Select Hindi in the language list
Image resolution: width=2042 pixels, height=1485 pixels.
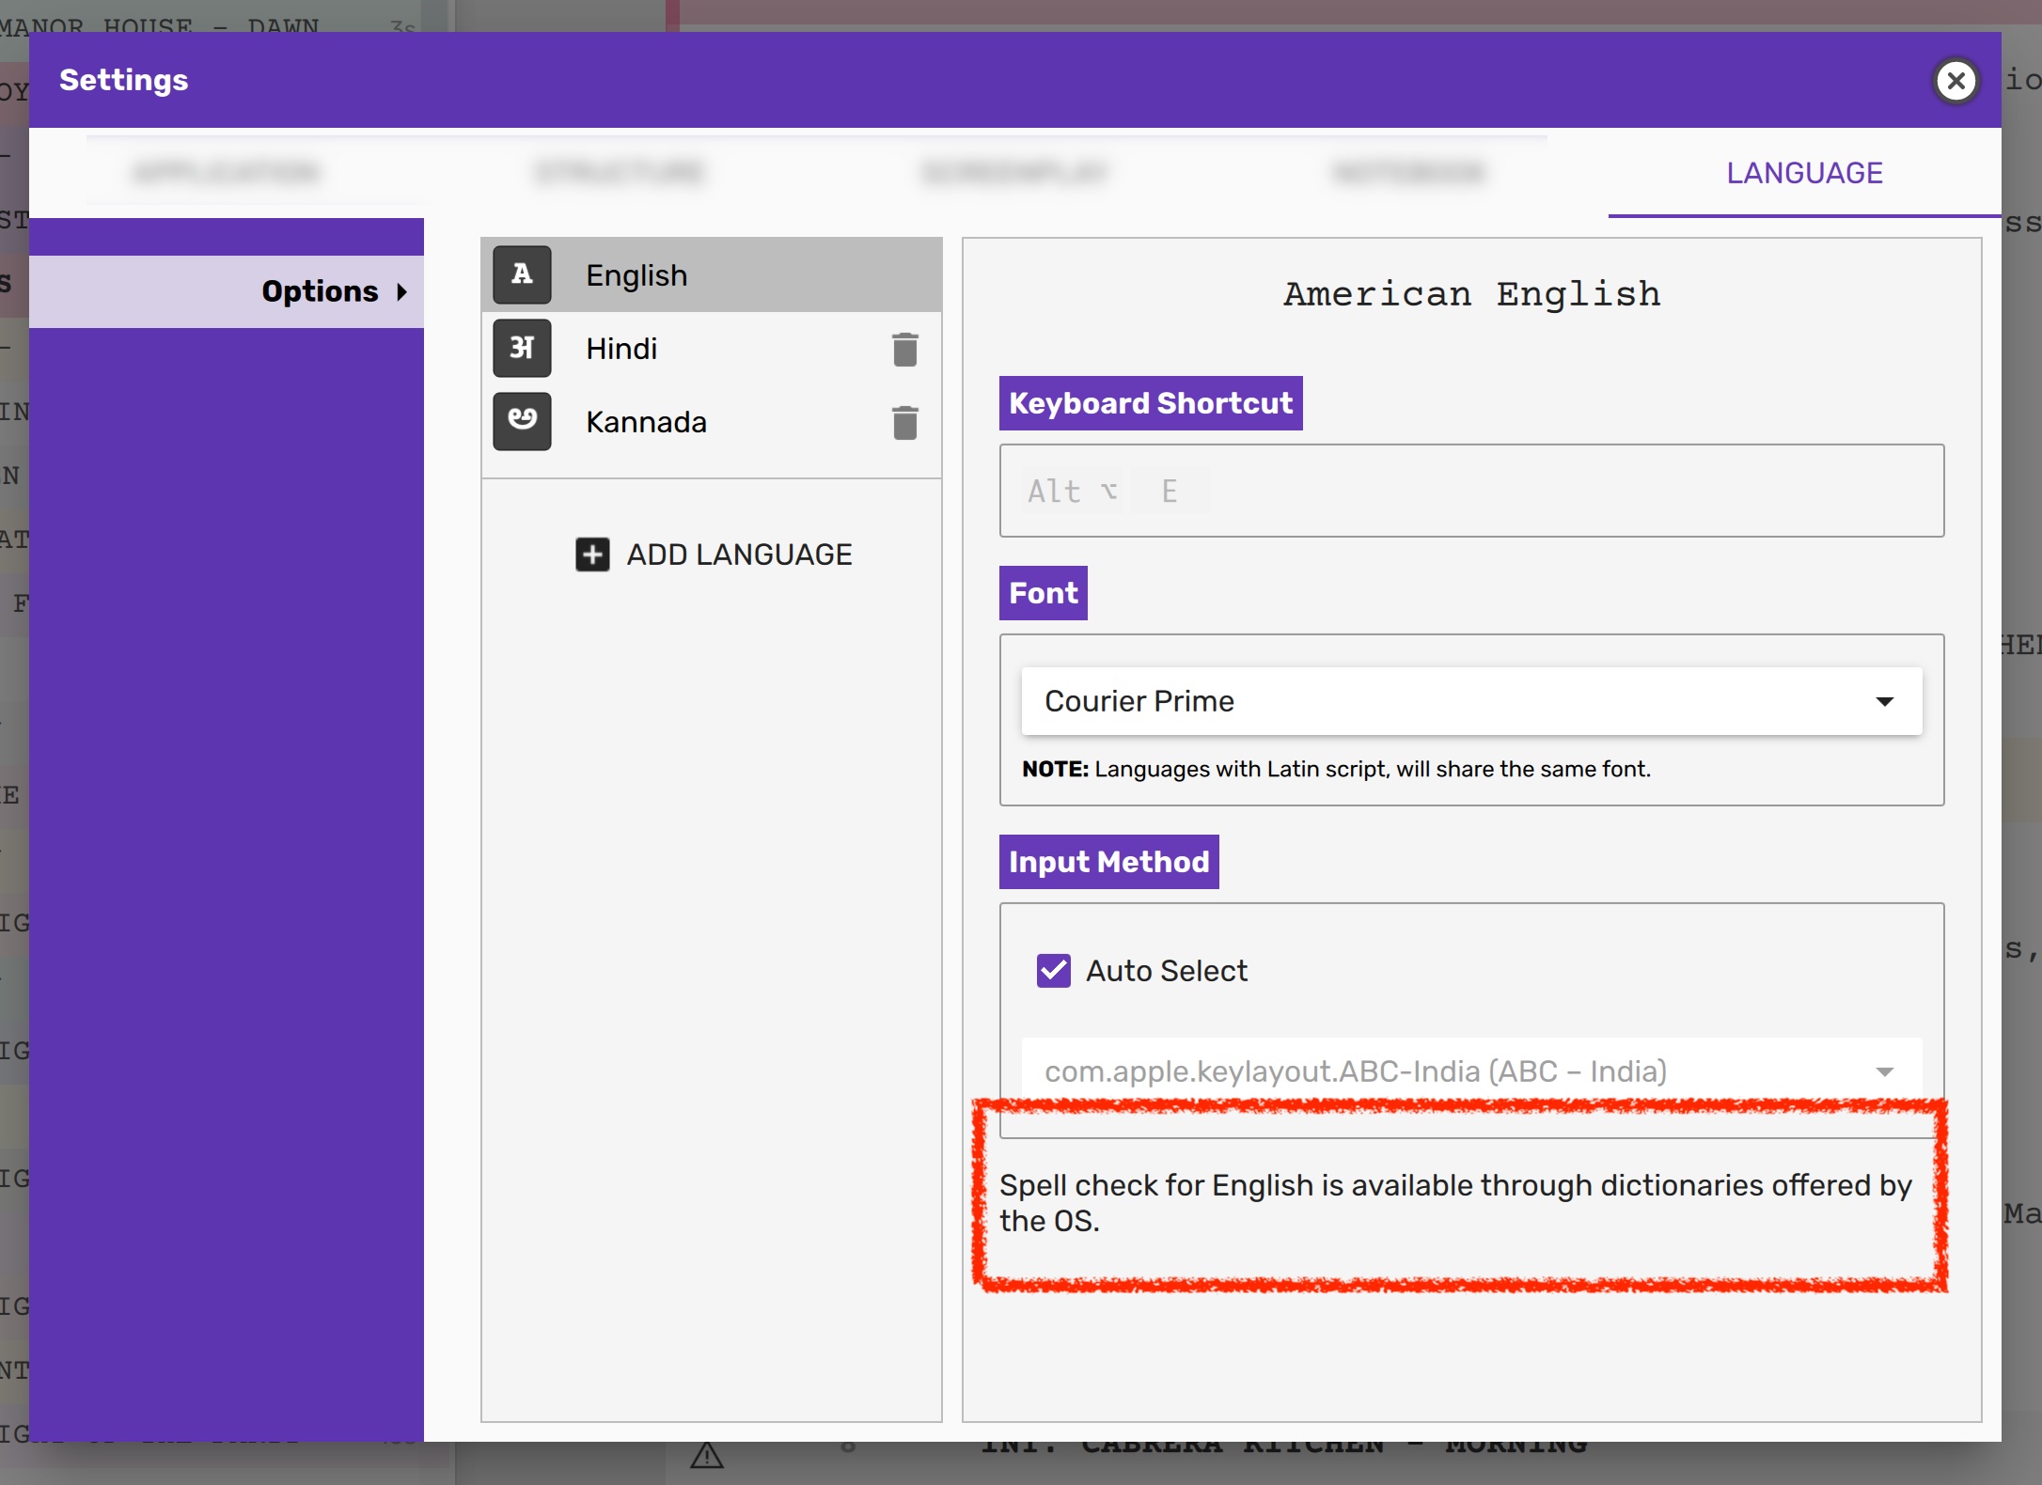tap(621, 349)
